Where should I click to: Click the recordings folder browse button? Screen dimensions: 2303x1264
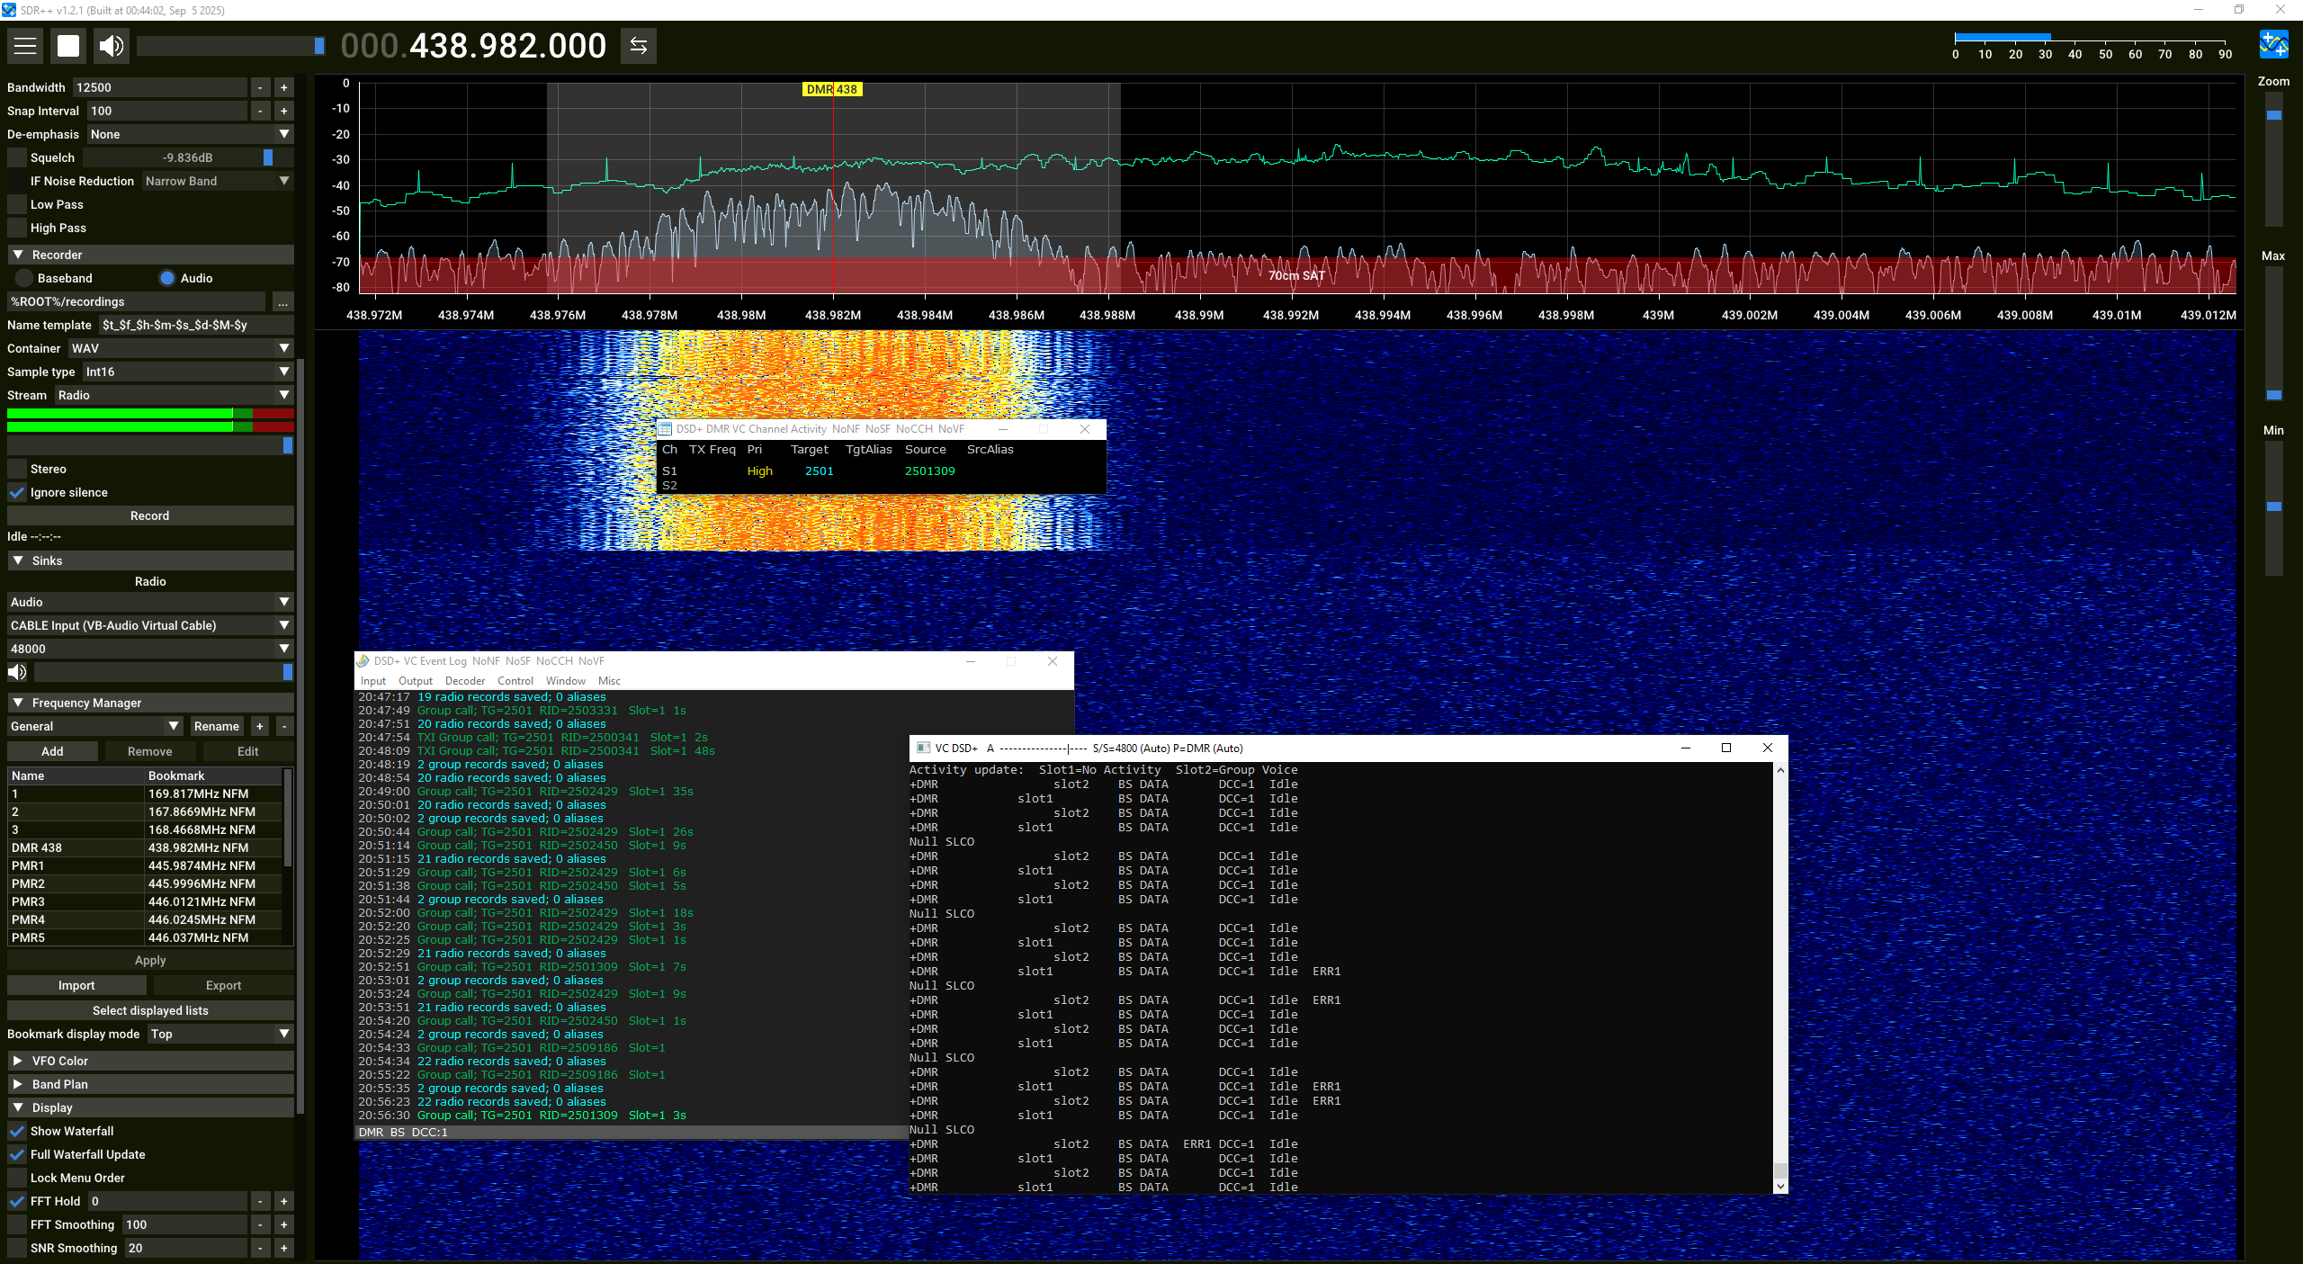[x=282, y=301]
